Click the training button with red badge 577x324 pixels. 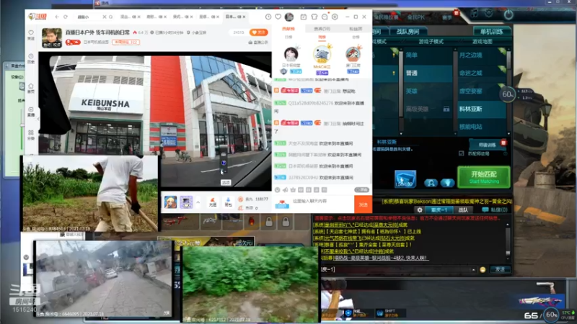coord(487,145)
